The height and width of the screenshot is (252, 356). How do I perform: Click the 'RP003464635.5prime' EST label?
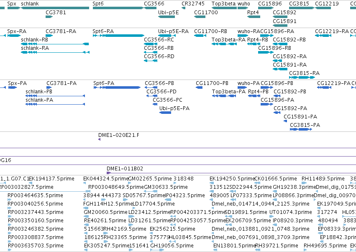pos(35,195)
